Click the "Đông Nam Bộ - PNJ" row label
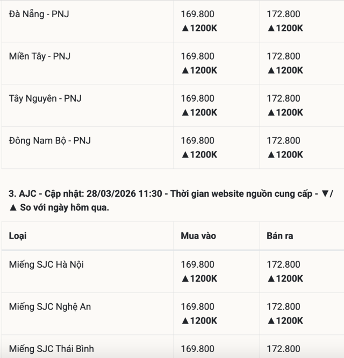This screenshot has height=358, width=344. [50, 141]
